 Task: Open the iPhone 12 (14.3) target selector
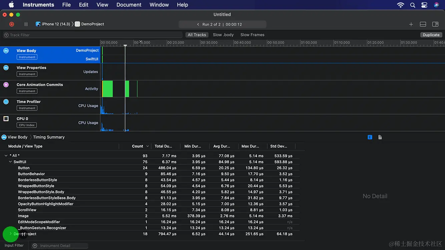[x=53, y=24]
